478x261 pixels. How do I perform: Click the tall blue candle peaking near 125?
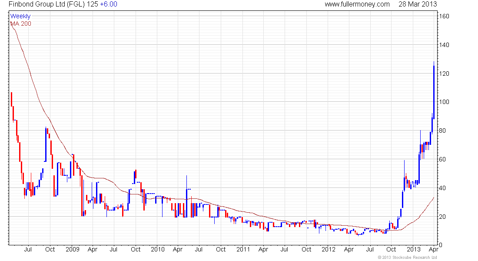pos(434,90)
